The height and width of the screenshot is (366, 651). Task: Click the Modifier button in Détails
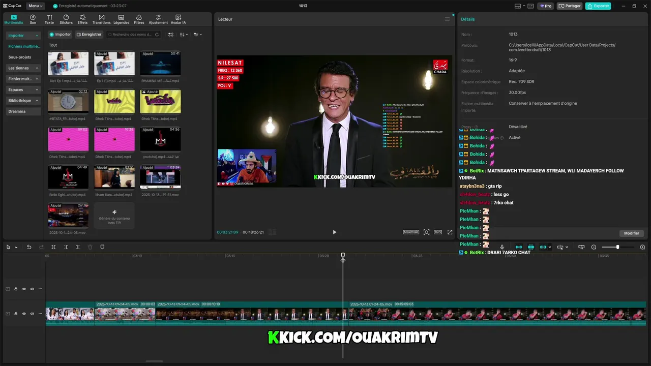pyautogui.click(x=631, y=233)
